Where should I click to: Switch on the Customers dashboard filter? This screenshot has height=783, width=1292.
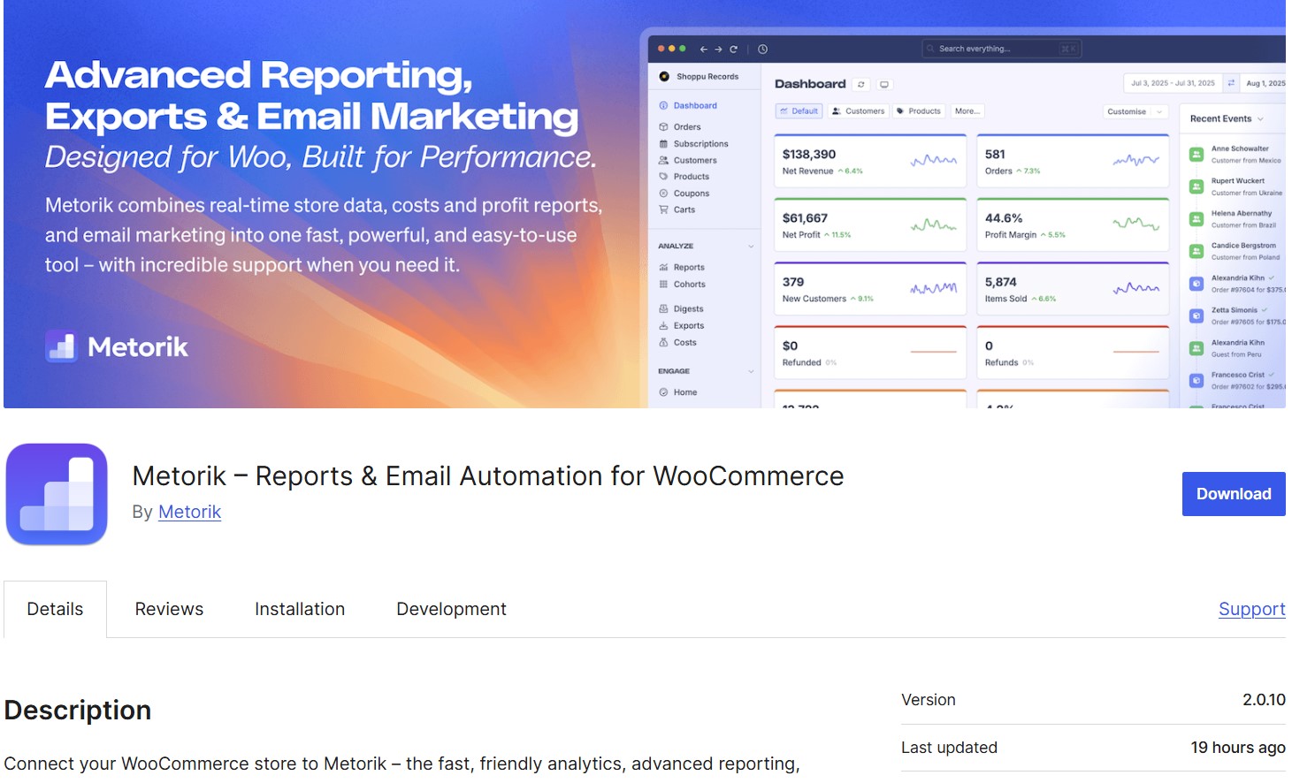click(x=858, y=110)
